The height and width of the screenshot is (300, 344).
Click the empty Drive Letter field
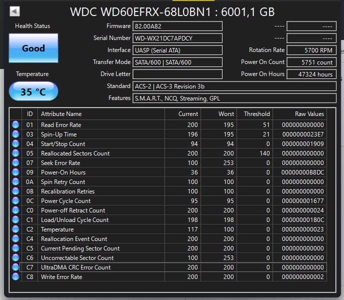(x=177, y=74)
